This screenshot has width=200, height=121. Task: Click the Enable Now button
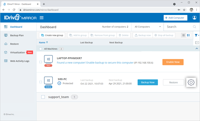(173, 62)
